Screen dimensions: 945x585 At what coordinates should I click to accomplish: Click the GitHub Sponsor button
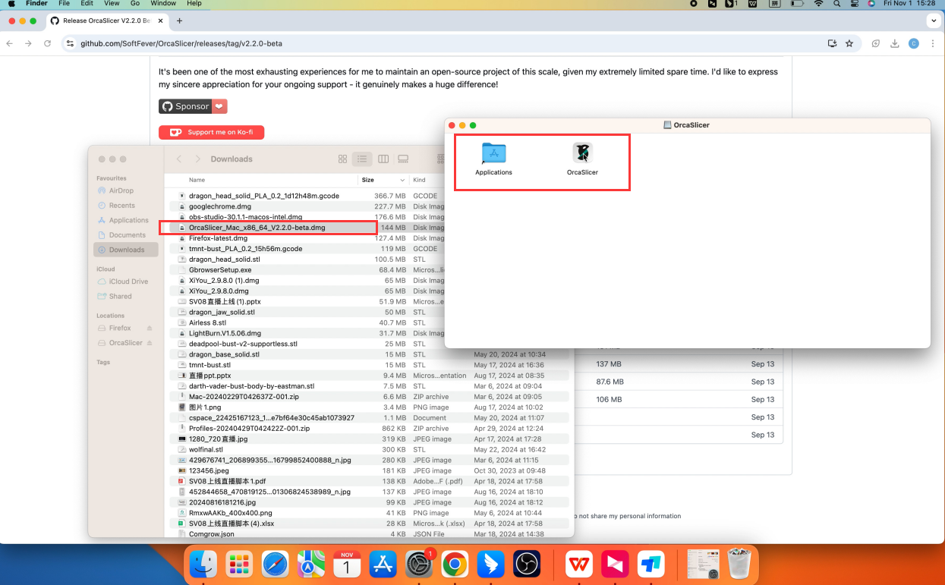[x=193, y=106]
